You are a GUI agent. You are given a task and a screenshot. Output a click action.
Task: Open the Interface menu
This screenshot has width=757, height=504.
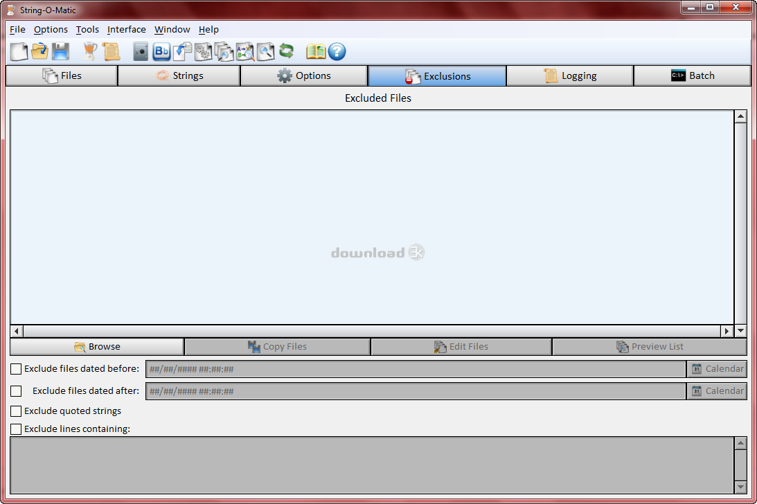click(x=126, y=30)
